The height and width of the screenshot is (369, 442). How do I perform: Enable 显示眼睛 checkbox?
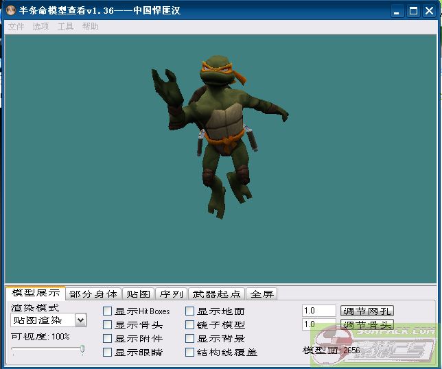coord(107,352)
